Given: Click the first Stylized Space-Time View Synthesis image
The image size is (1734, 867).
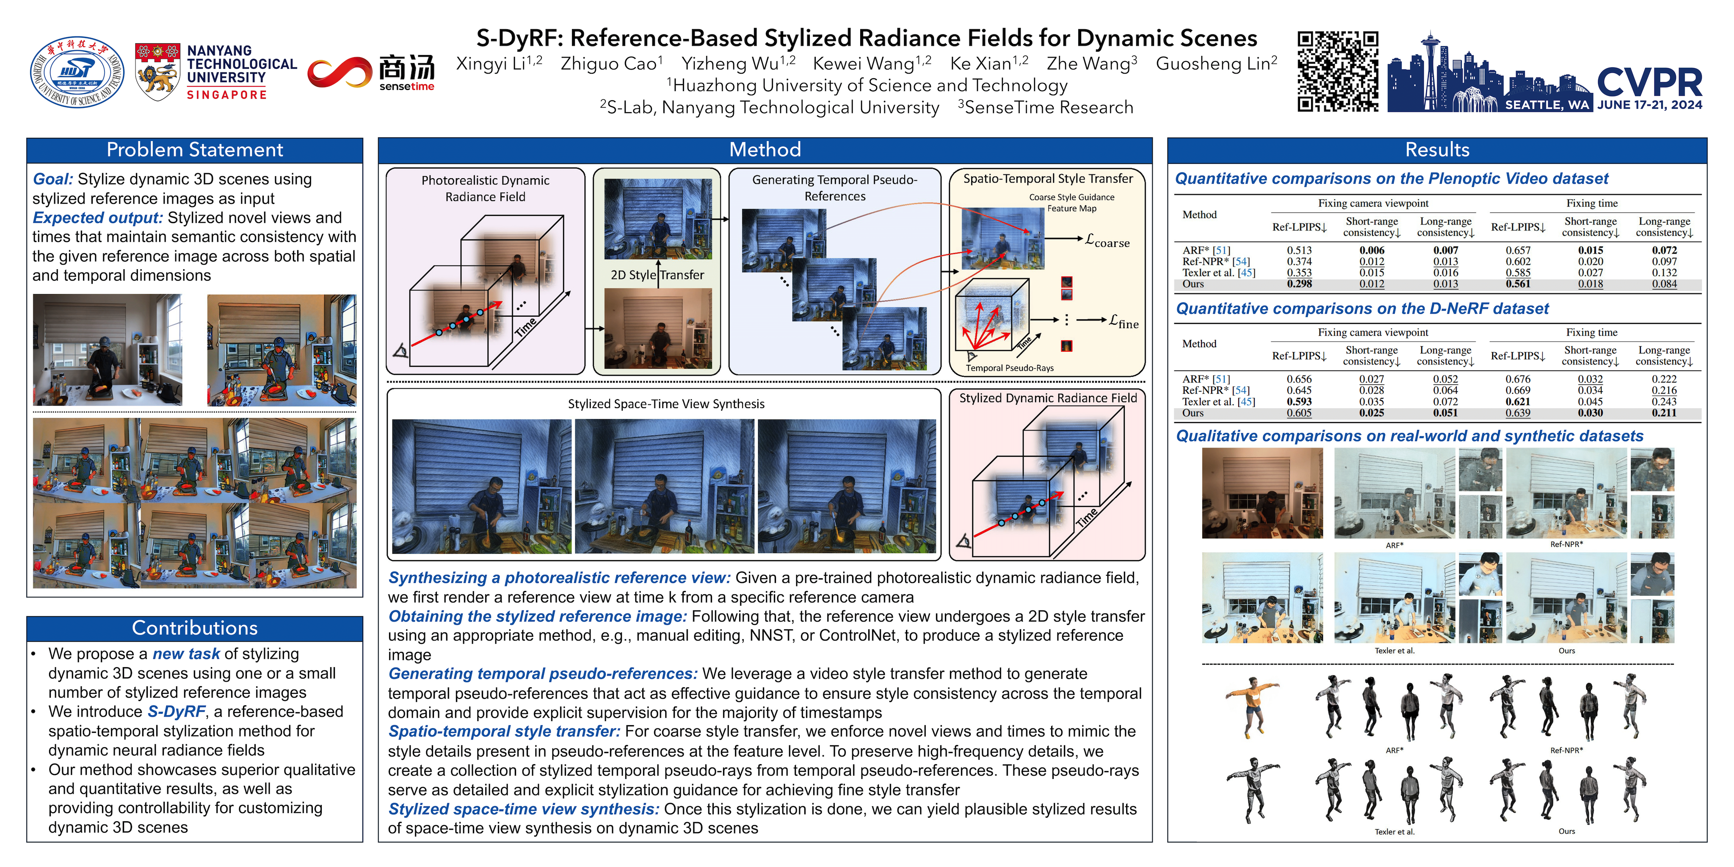Looking at the screenshot, I should 481,486.
